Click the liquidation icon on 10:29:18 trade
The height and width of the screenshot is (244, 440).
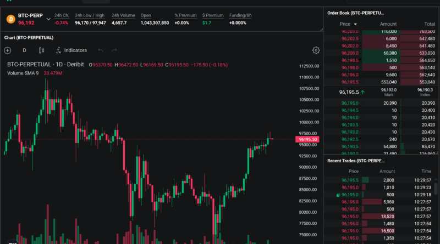338,195
